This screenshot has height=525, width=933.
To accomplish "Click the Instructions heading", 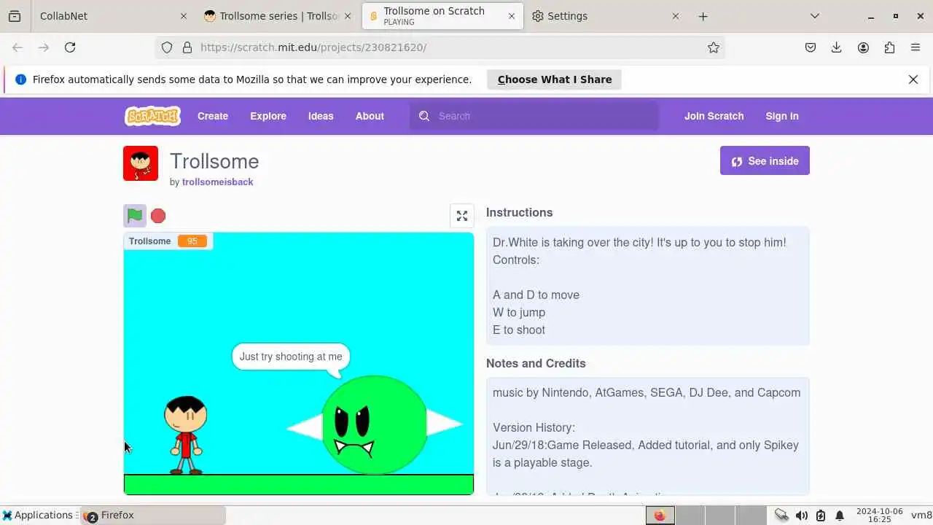I will (520, 213).
